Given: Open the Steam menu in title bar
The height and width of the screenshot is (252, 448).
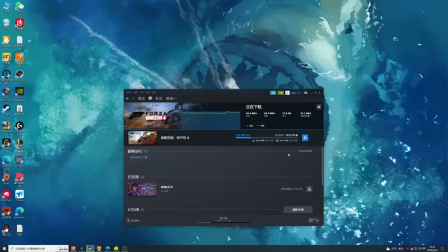Looking at the screenshot, I should coord(129,92).
